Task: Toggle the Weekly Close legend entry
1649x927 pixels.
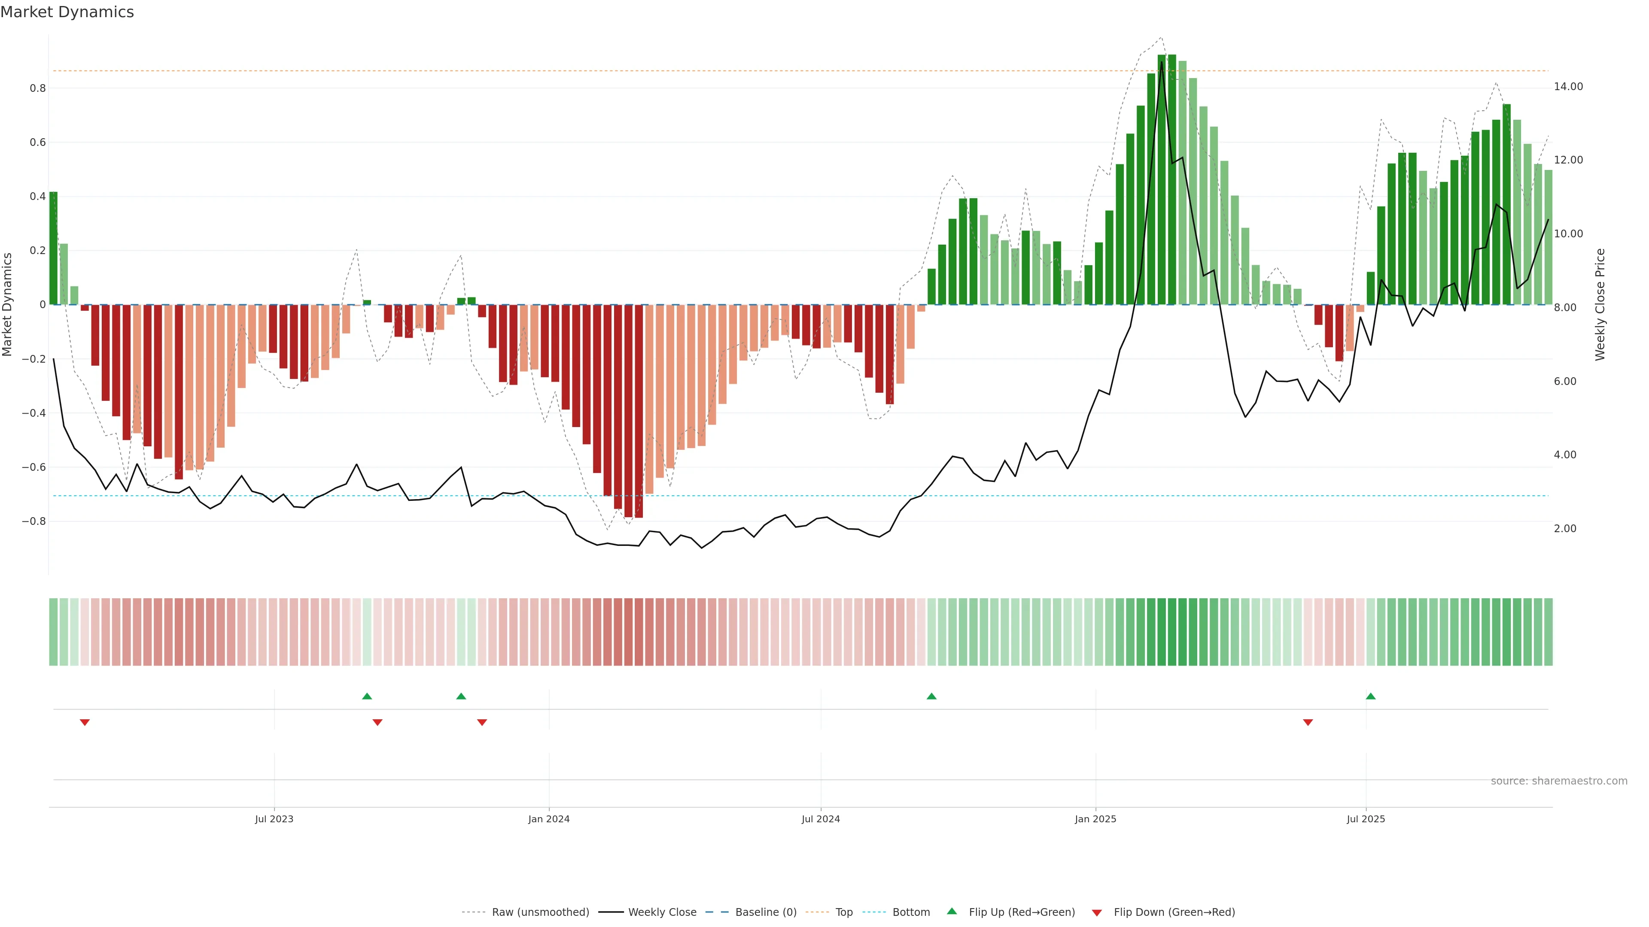Action: click(x=662, y=912)
